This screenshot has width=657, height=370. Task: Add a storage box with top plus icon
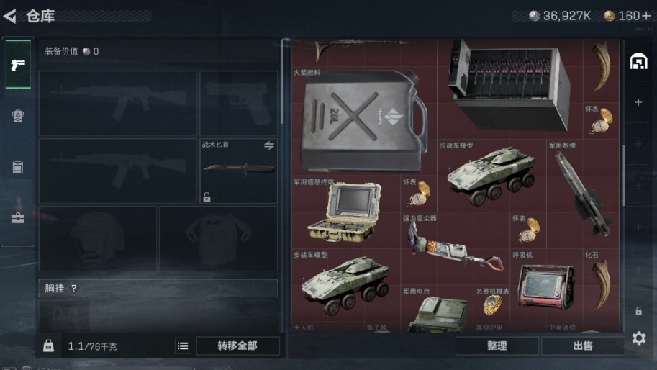tap(638, 102)
